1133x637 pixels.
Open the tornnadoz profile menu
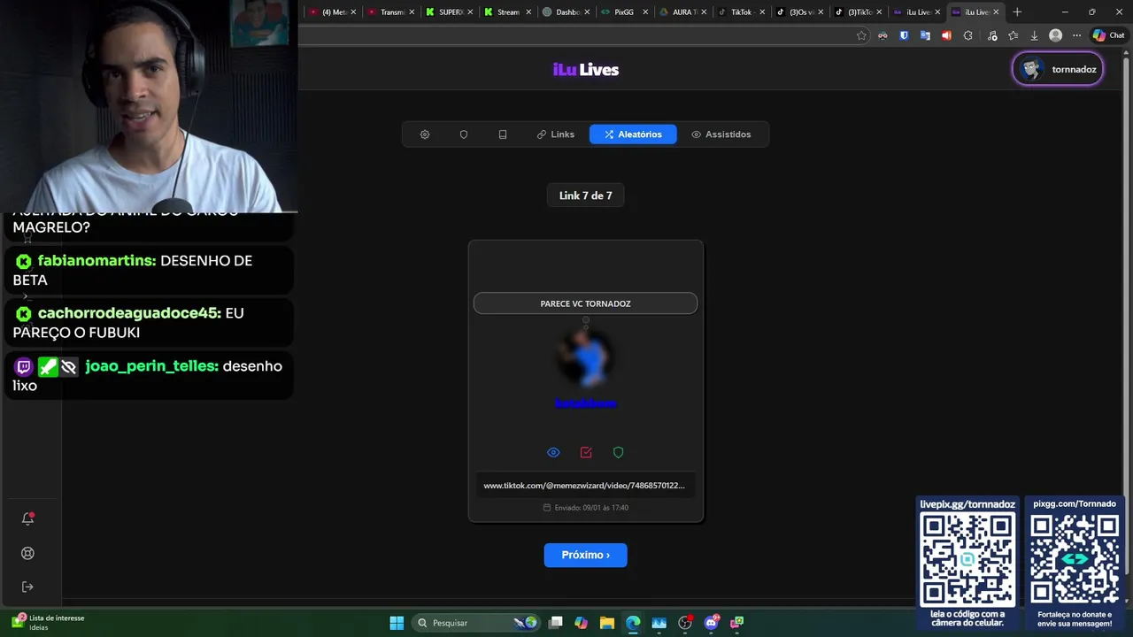[x=1058, y=69]
